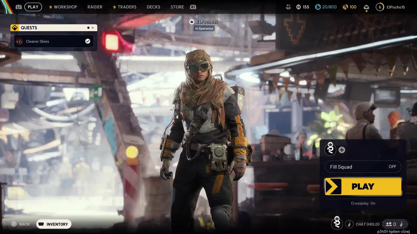417x234 pixels.
Task: Click the player emblem beside chat
Action: [337, 223]
